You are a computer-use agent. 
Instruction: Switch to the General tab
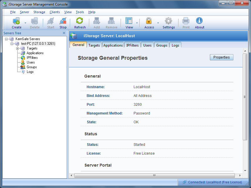pos(78,45)
